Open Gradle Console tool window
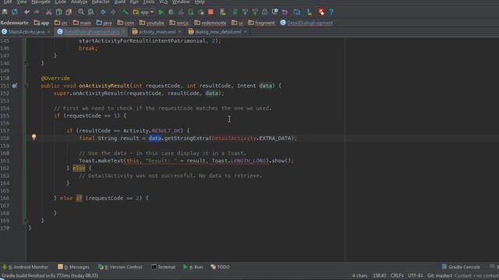The width and height of the screenshot is (499, 280). click(x=461, y=267)
